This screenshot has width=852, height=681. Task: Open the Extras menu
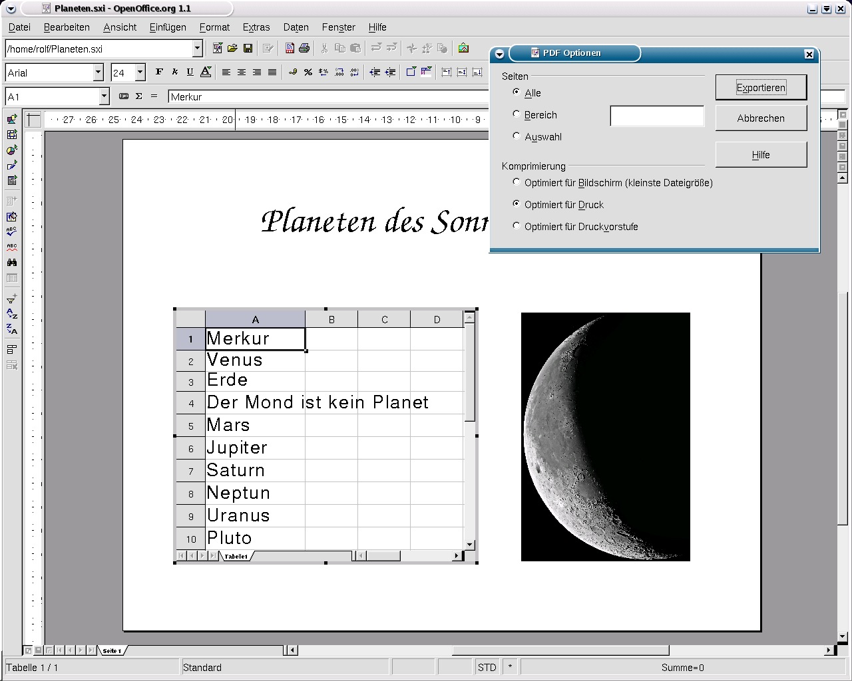click(x=256, y=27)
